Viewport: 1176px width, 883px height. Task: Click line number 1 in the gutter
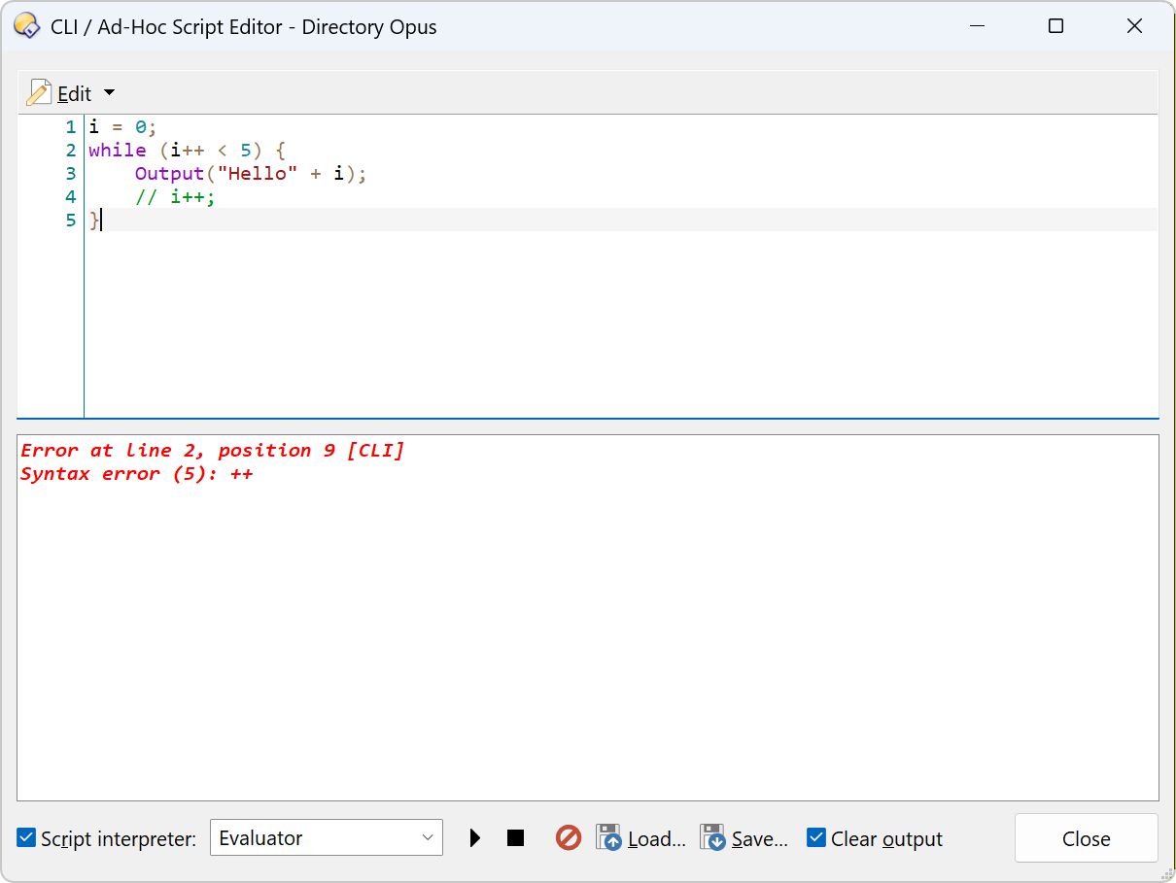[x=70, y=127]
